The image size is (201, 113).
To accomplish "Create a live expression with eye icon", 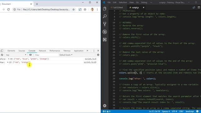I will pos(30,55).
